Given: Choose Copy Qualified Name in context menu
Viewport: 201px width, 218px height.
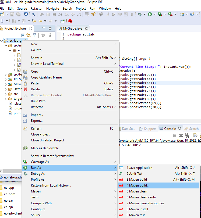Looking at the screenshot, I should [70, 77].
